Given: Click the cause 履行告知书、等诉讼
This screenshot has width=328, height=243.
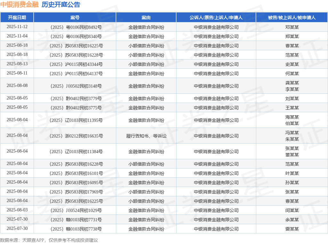Looking at the screenshot, I should 146,136.
